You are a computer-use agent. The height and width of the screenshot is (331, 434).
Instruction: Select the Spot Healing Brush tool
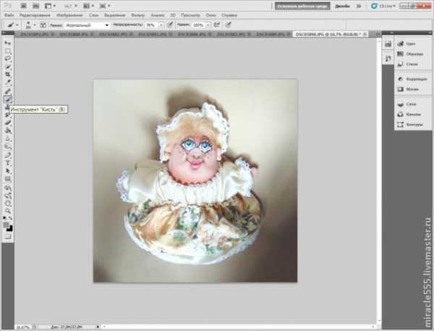[x=8, y=91]
